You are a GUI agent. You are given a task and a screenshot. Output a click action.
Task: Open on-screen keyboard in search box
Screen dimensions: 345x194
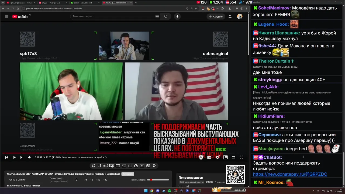tap(157, 16)
